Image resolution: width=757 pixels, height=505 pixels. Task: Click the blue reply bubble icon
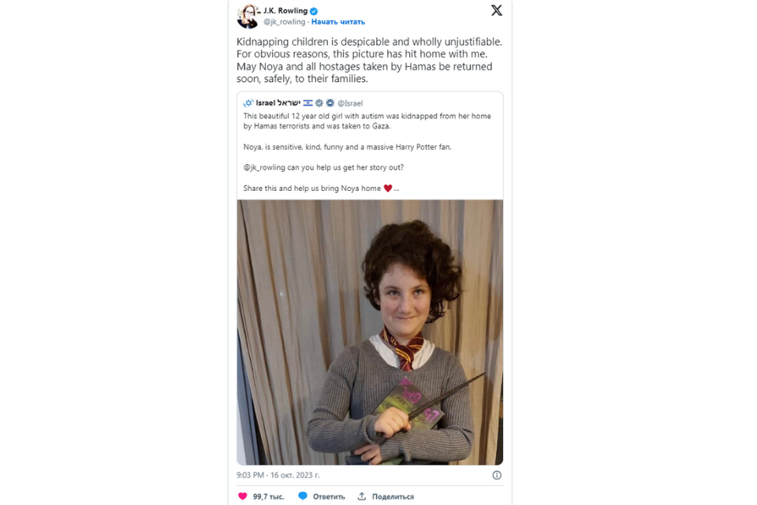[303, 496]
